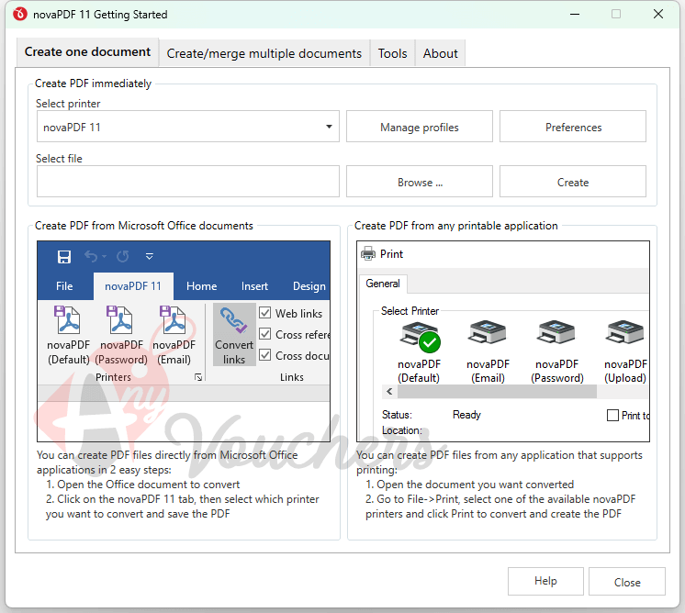Close the window with the X button
The width and height of the screenshot is (685, 613).
point(658,15)
